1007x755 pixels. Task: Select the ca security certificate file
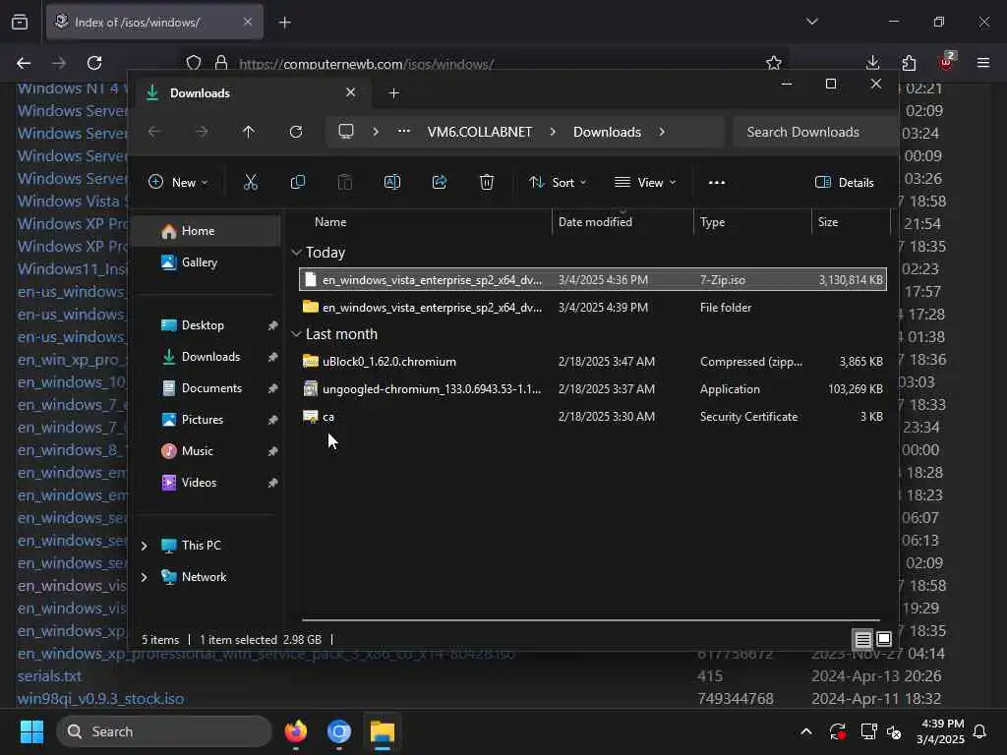click(x=593, y=417)
